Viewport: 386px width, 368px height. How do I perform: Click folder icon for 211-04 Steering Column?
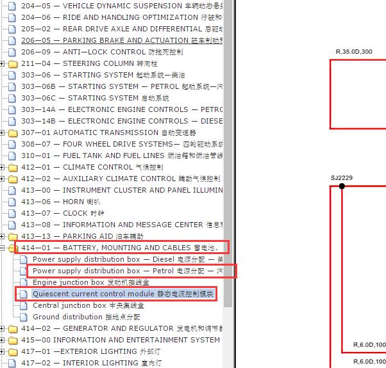(13, 64)
